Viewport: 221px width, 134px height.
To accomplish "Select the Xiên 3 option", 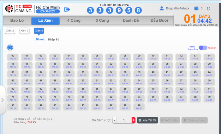I will [24, 31].
